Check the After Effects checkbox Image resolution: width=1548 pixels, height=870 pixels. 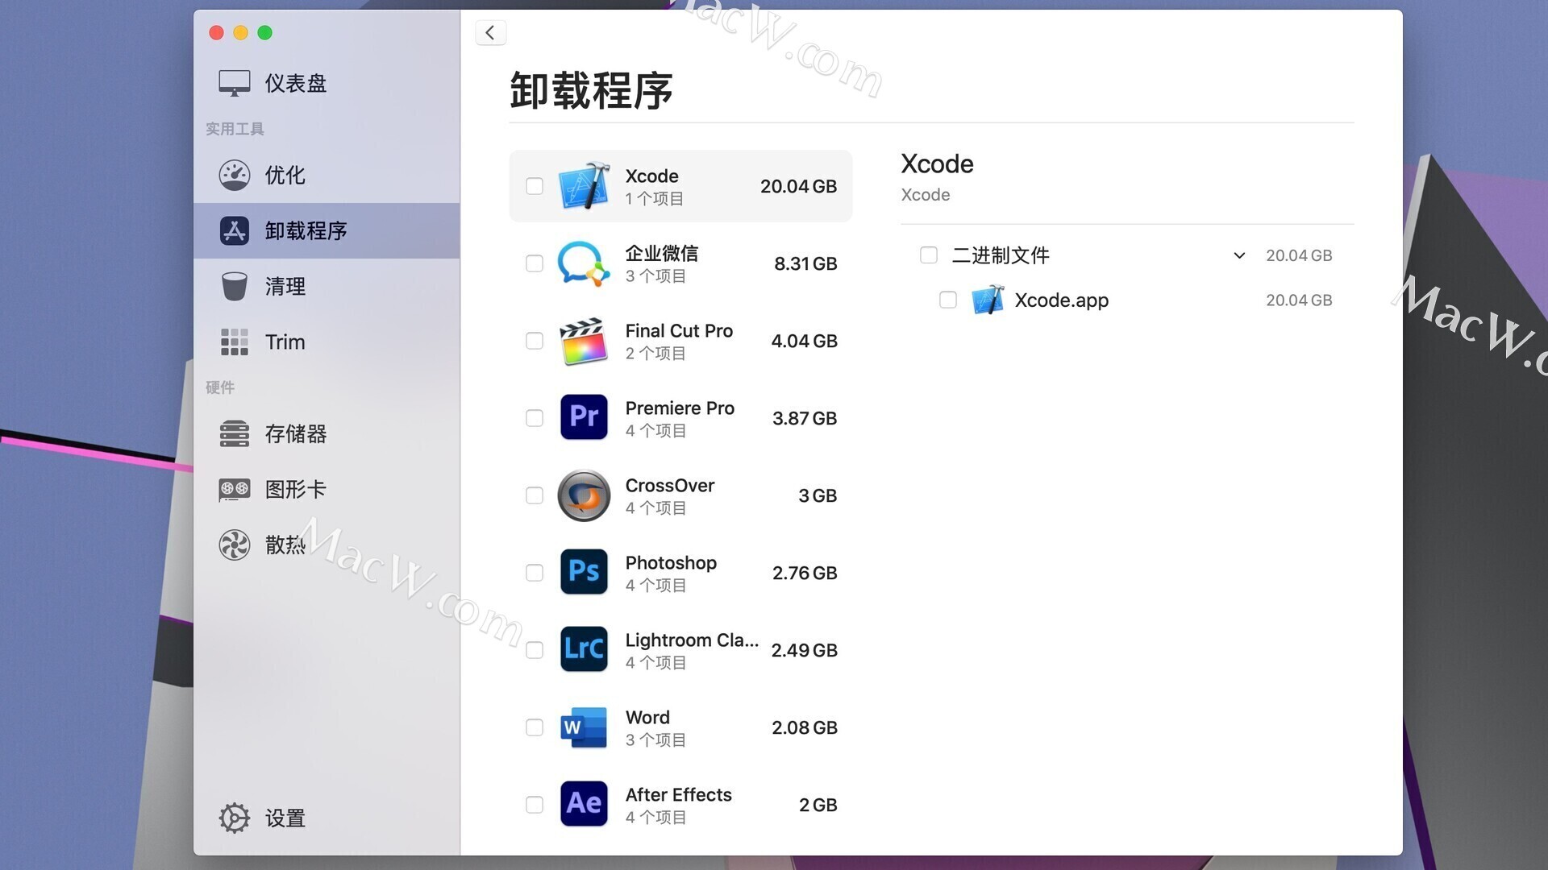(x=535, y=805)
